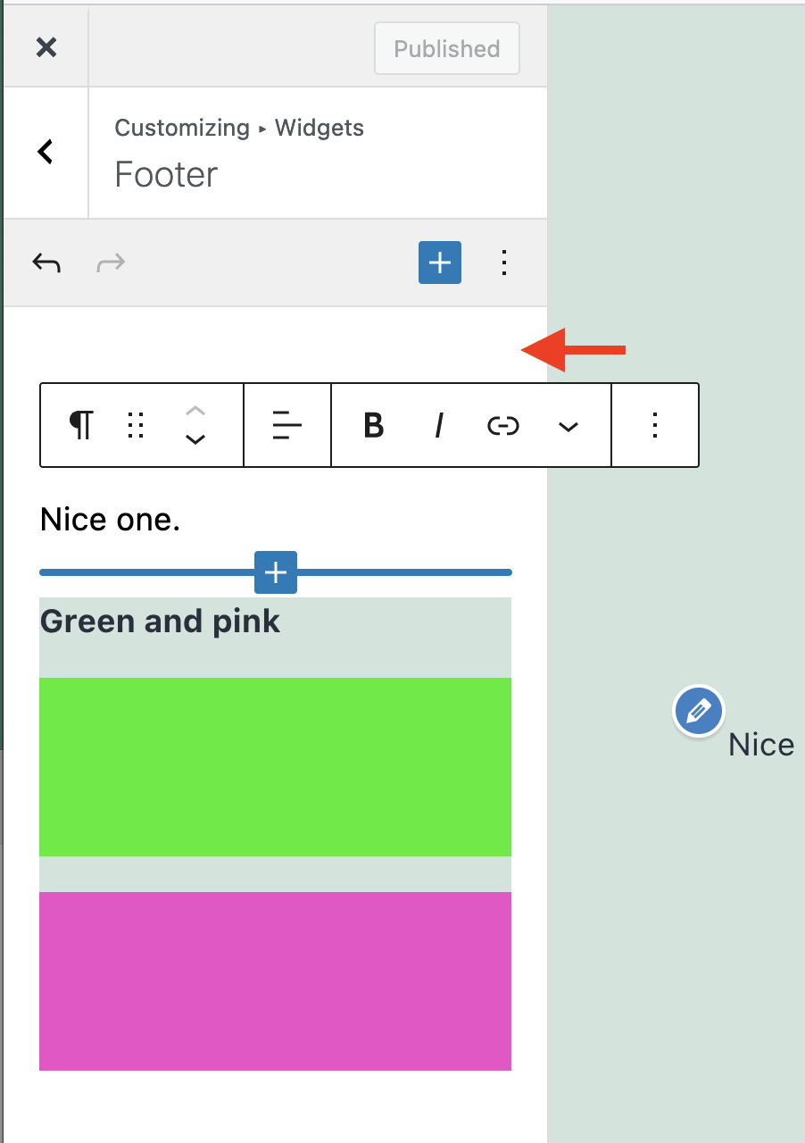Move the paragraph block up
The width and height of the screenshot is (805, 1143).
click(195, 411)
